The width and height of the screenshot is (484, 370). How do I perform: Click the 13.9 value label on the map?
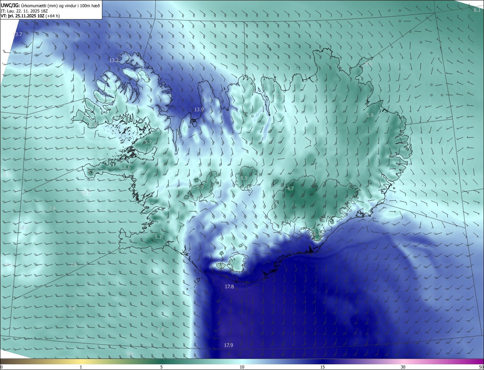tap(199, 109)
